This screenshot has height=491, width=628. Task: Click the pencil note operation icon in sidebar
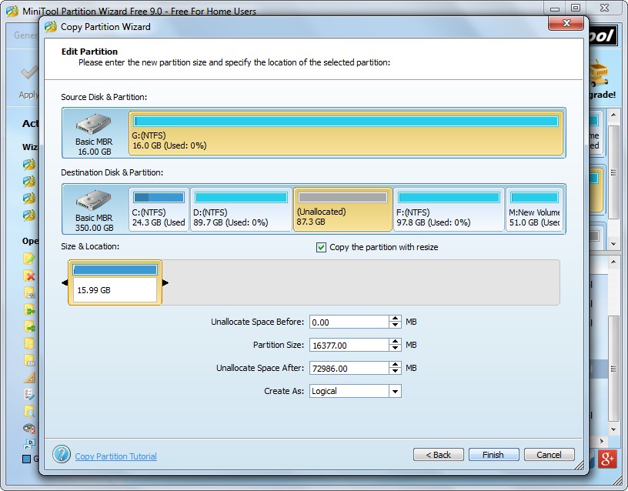(29, 259)
